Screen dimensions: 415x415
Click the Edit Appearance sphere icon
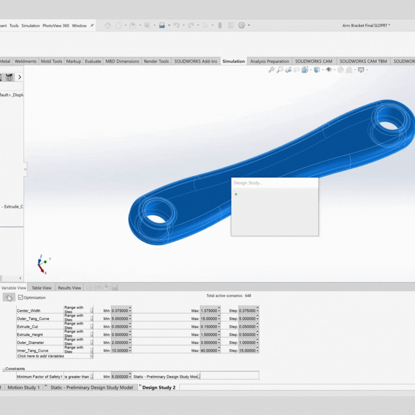(x=340, y=70)
